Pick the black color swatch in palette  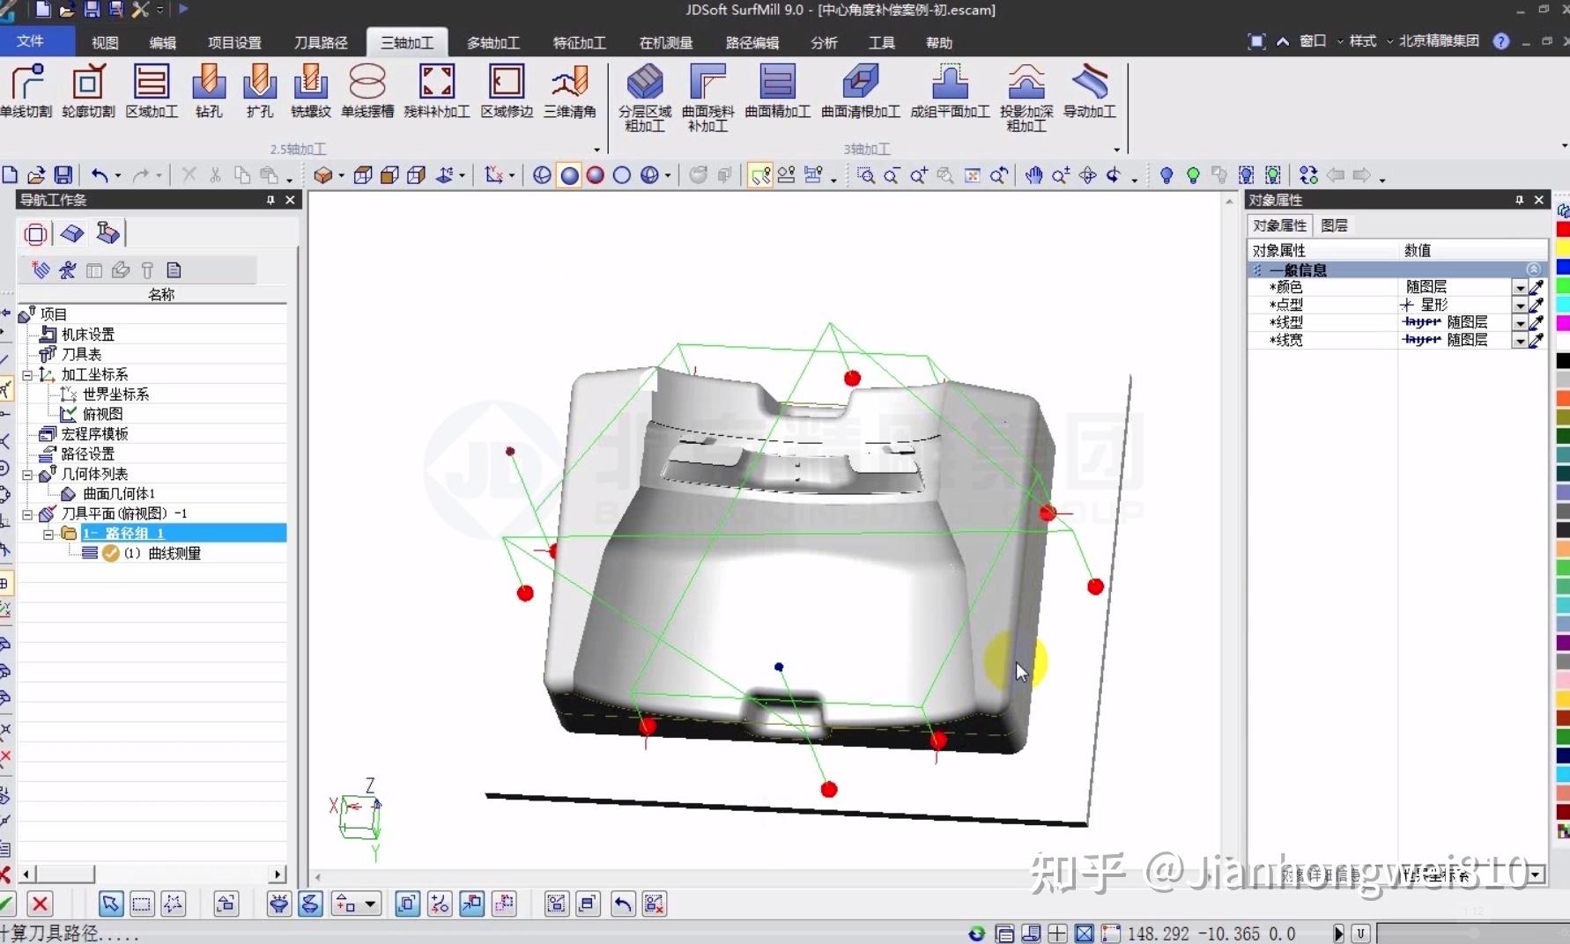click(1563, 361)
